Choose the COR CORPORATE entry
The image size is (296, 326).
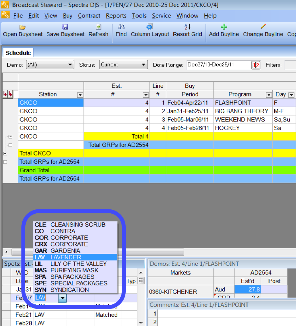coord(75,238)
